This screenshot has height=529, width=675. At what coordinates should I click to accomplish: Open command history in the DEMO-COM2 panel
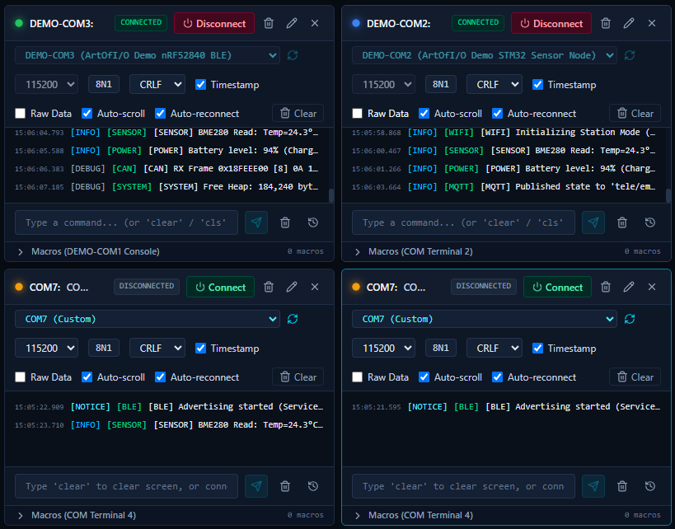(650, 222)
